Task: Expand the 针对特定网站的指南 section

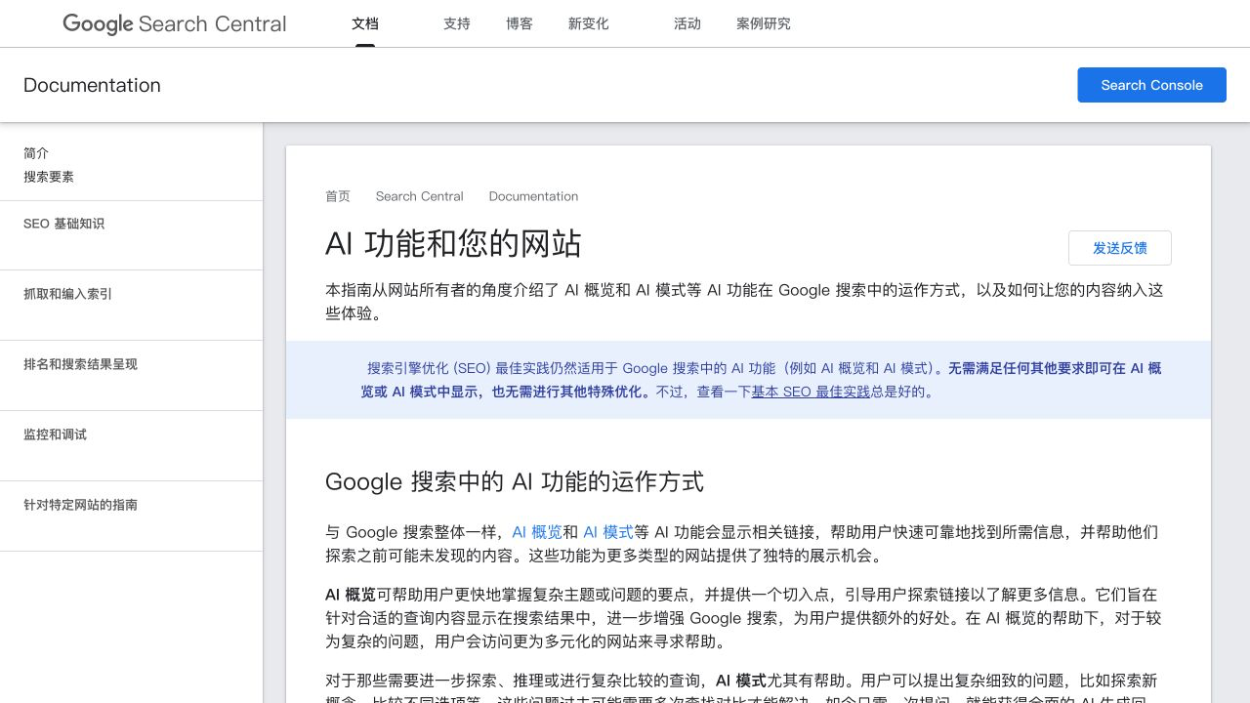Action: click(81, 505)
